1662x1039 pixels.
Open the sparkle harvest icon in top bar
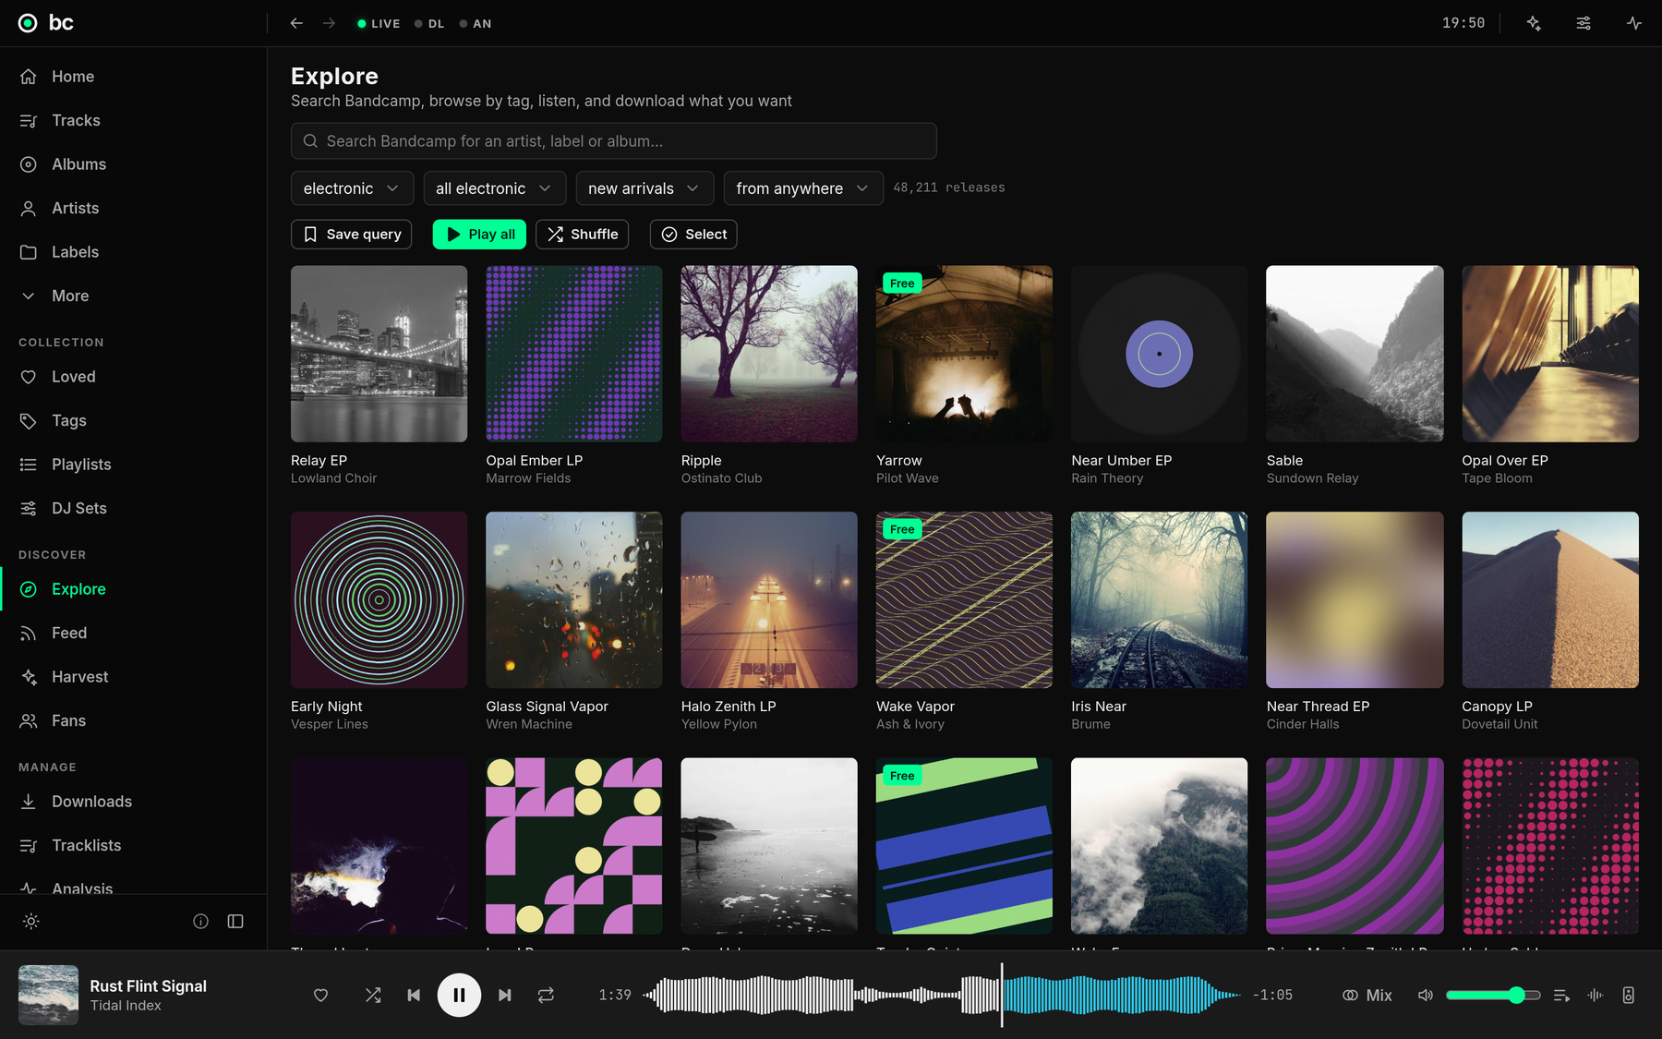[x=1534, y=23]
